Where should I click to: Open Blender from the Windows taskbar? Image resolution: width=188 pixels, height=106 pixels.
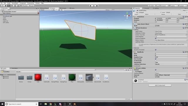(x=74, y=104)
